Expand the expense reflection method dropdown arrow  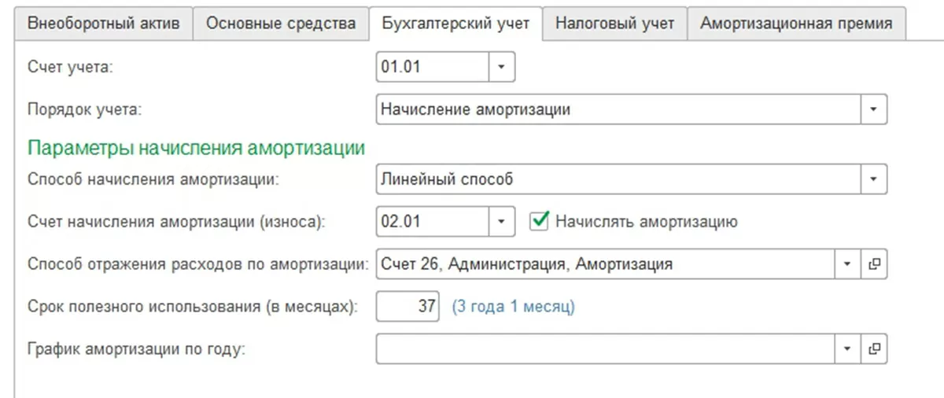click(x=847, y=264)
